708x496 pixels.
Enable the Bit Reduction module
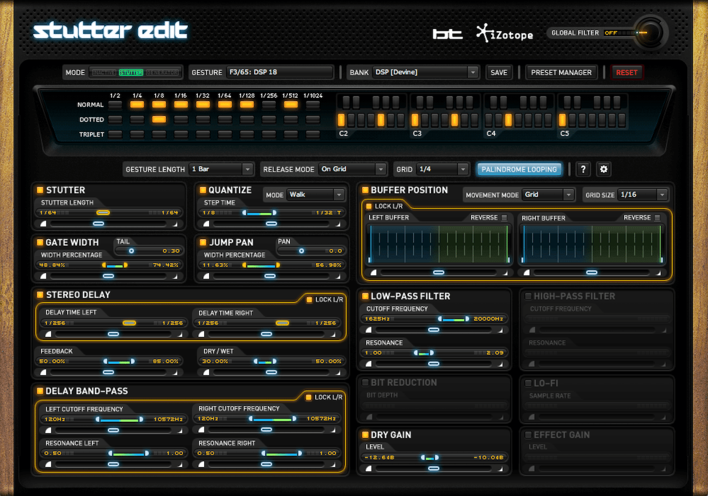[365, 383]
